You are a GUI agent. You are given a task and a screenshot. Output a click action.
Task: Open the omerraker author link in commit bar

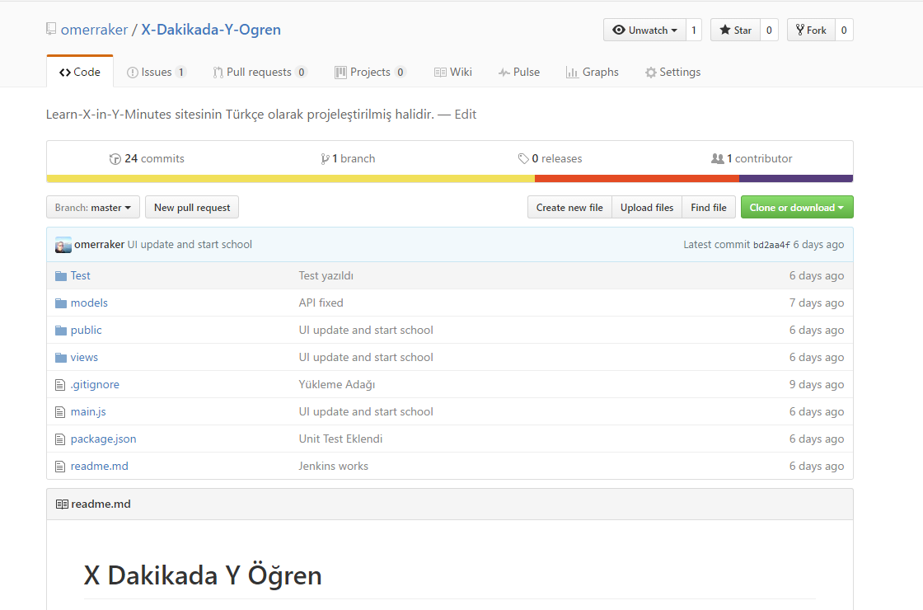click(99, 244)
